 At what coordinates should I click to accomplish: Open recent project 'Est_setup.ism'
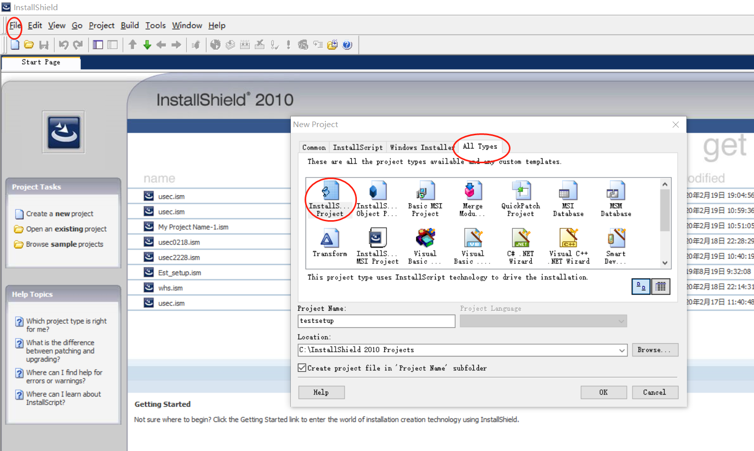(x=179, y=273)
